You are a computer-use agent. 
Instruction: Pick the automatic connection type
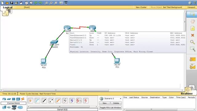point(30,101)
